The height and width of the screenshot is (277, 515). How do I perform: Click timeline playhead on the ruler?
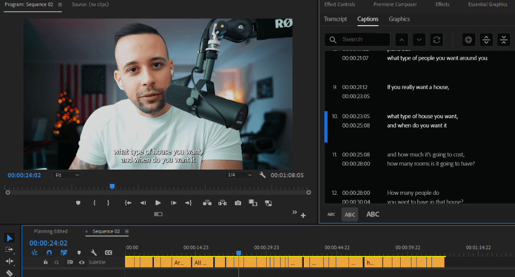point(239,253)
